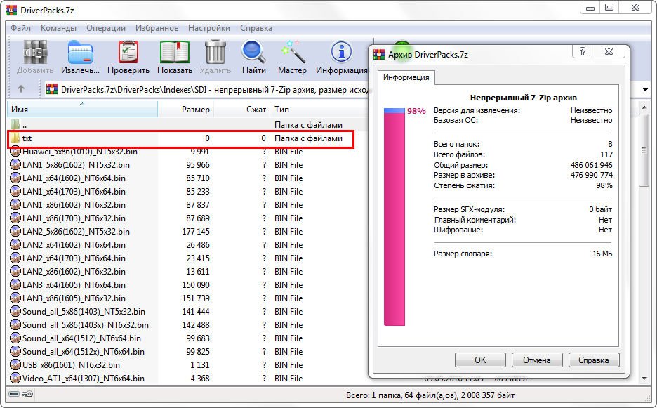657x408 pixels.
Task: Click icon of LAN1_5x86(1602)_NT5x32.bin
Action: tap(15, 165)
